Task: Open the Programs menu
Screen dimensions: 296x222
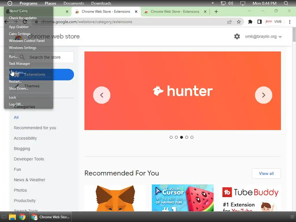Action: tap(29, 3)
